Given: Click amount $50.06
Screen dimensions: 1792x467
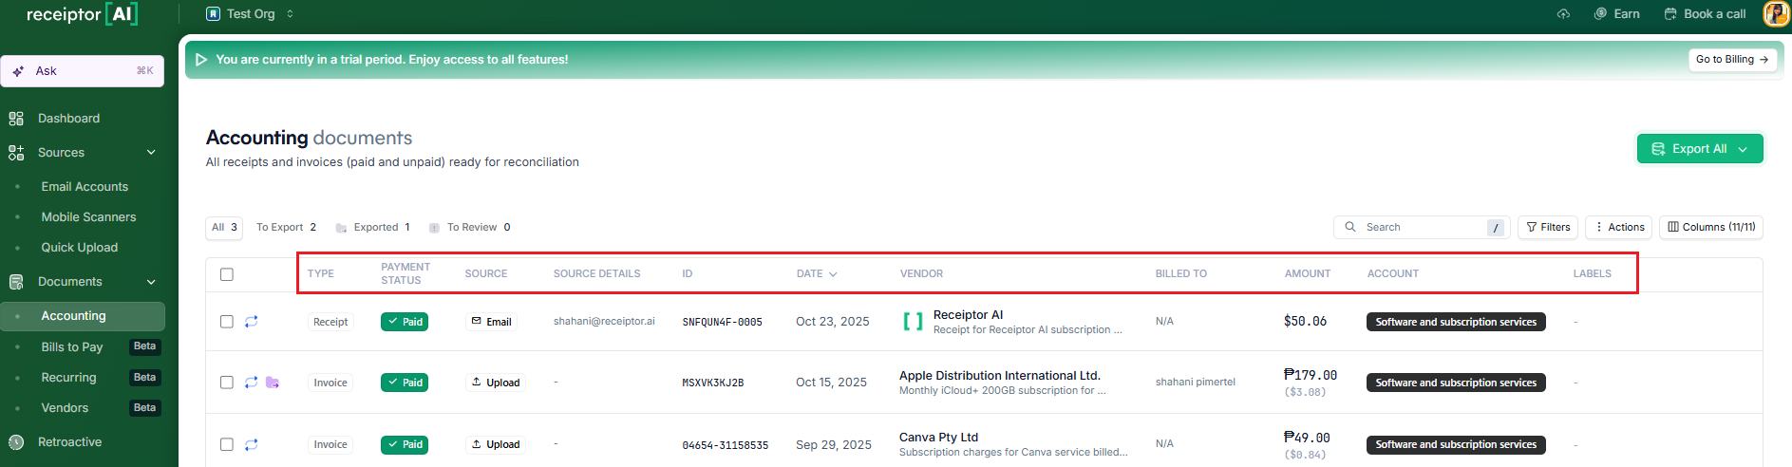Looking at the screenshot, I should 1305,322.
